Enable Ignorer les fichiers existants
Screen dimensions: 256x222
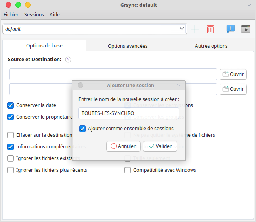coord(10,158)
